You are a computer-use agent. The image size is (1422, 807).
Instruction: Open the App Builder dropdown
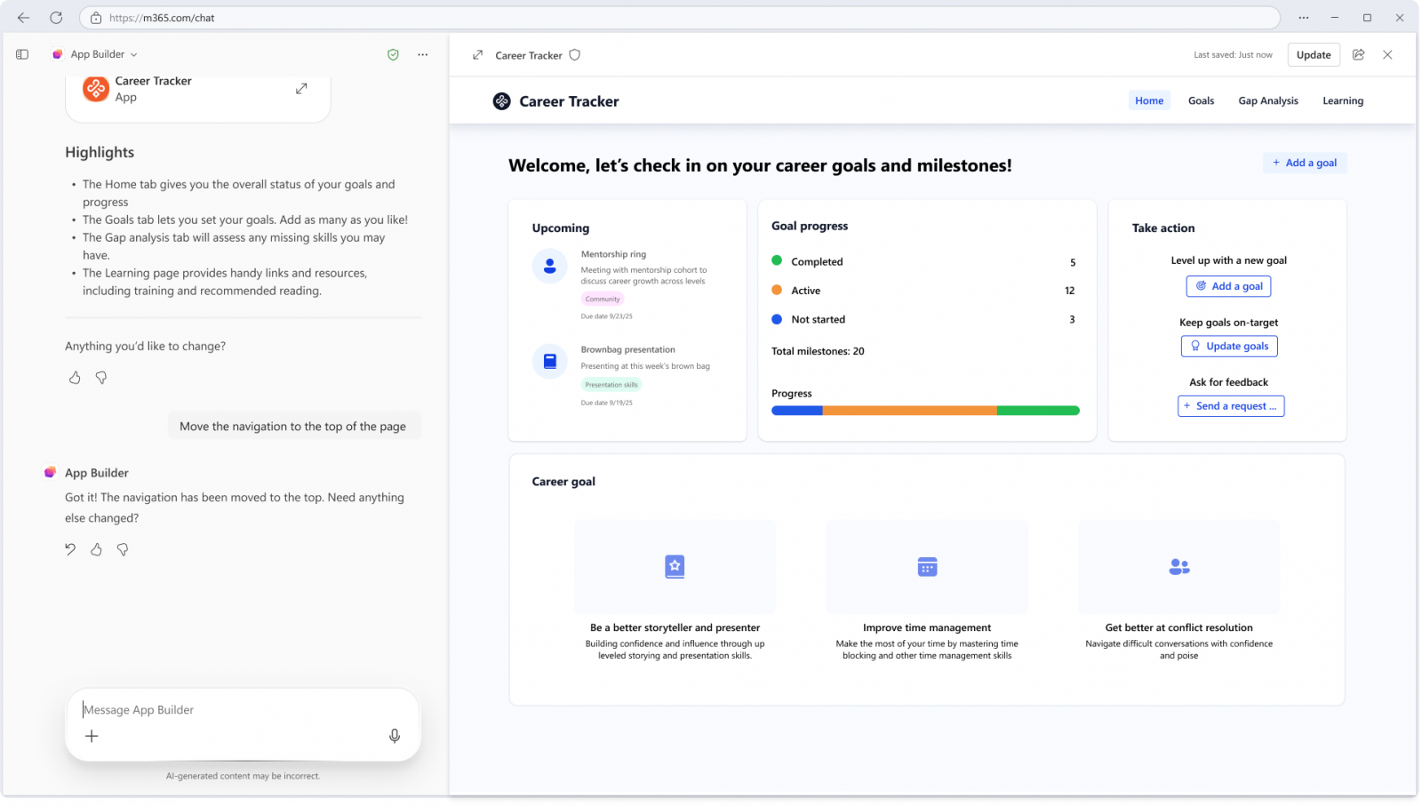[133, 54]
